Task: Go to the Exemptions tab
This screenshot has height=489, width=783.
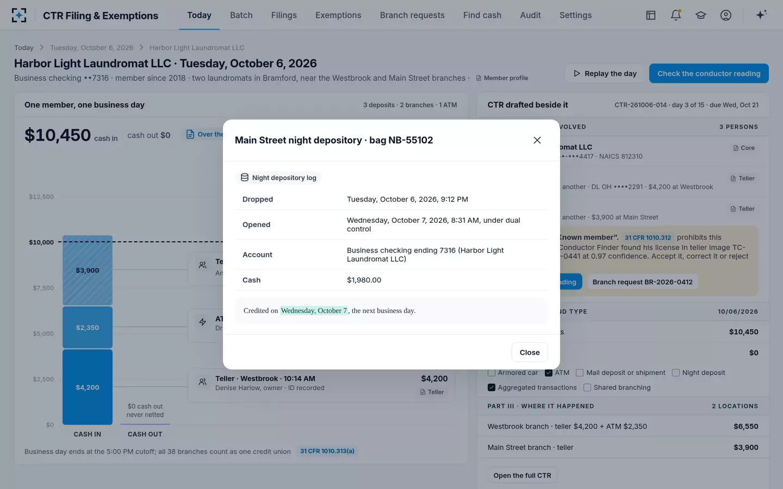Action: click(338, 15)
